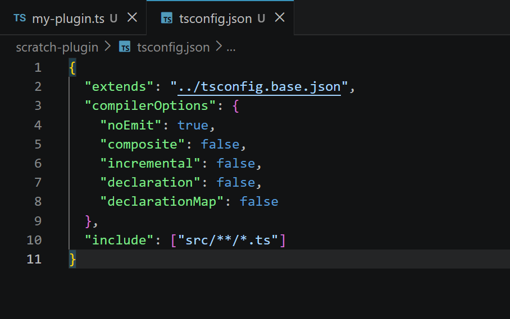
Task: Click line number 3 in the gutter
Action: [x=38, y=106]
